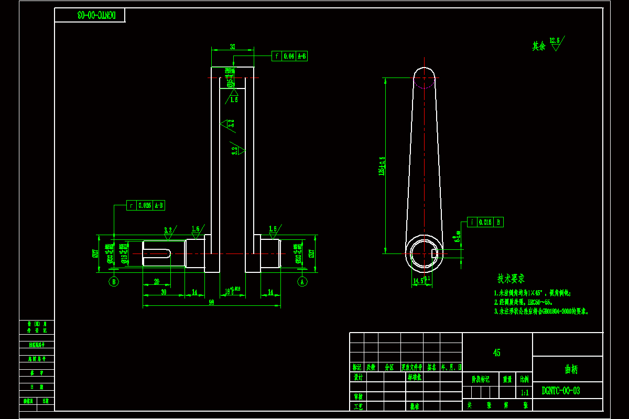Click the 0.04 A-B tolerance frame
The height and width of the screenshot is (419, 629).
click(x=289, y=56)
